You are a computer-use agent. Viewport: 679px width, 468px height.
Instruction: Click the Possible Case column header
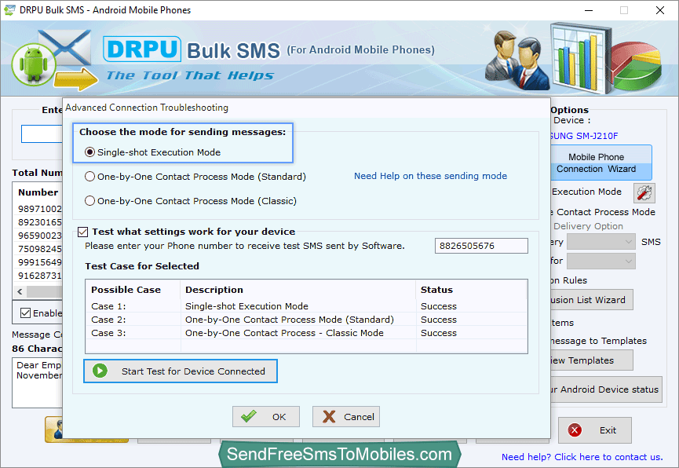click(x=133, y=290)
